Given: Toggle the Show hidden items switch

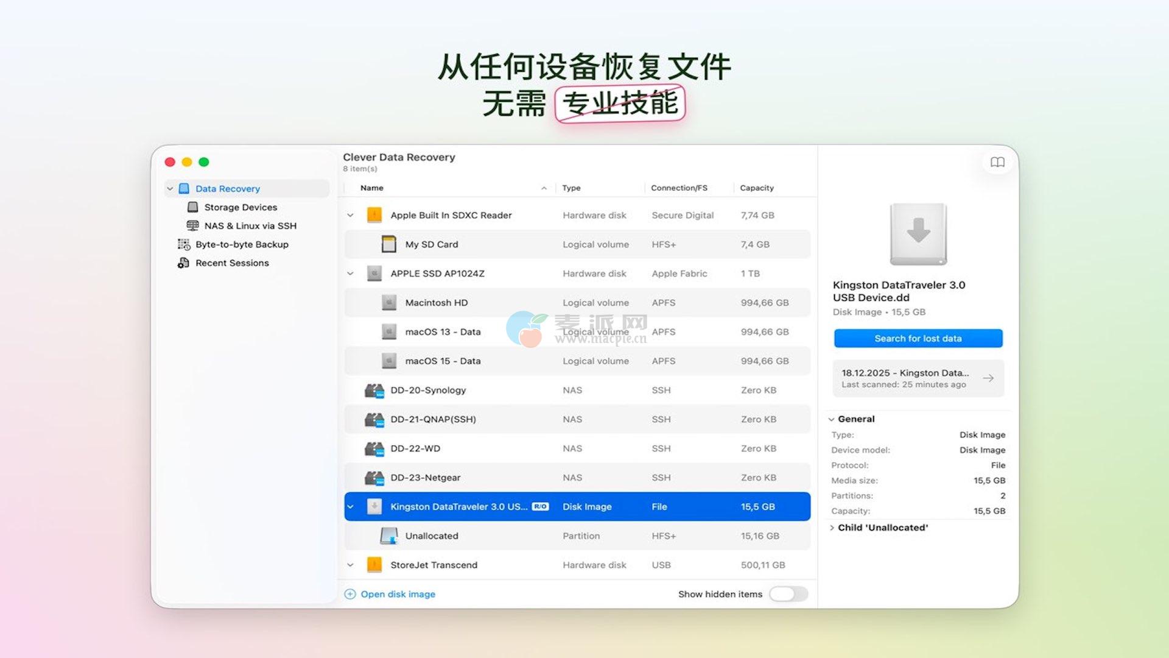Looking at the screenshot, I should point(788,594).
